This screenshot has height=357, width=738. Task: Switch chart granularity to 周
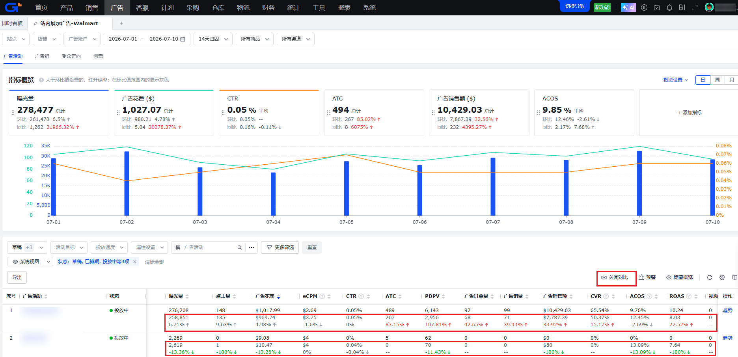[717, 80]
